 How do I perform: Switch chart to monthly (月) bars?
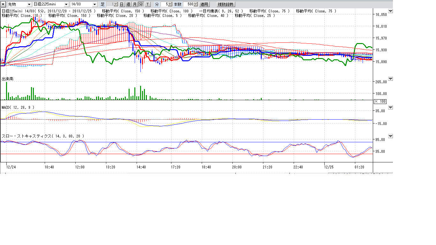[x=135, y=4]
